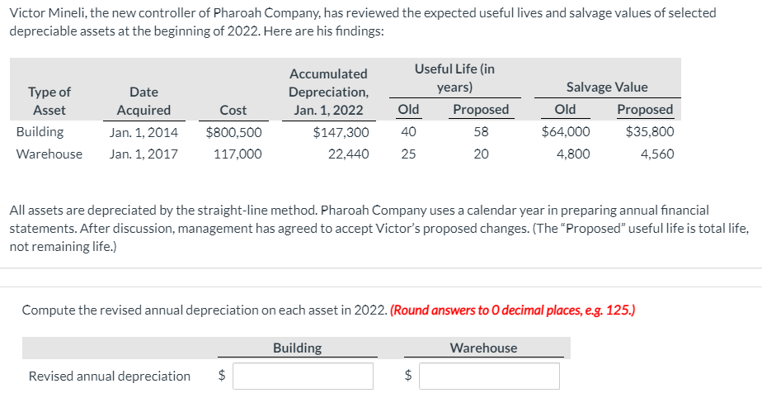Image resolution: width=762 pixels, height=412 pixels.
Task: Select the Building cost cell $800,500
Action: tap(233, 131)
